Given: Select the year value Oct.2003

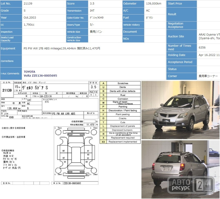Looking at the screenshot, I should pyautogui.click(x=30, y=18).
